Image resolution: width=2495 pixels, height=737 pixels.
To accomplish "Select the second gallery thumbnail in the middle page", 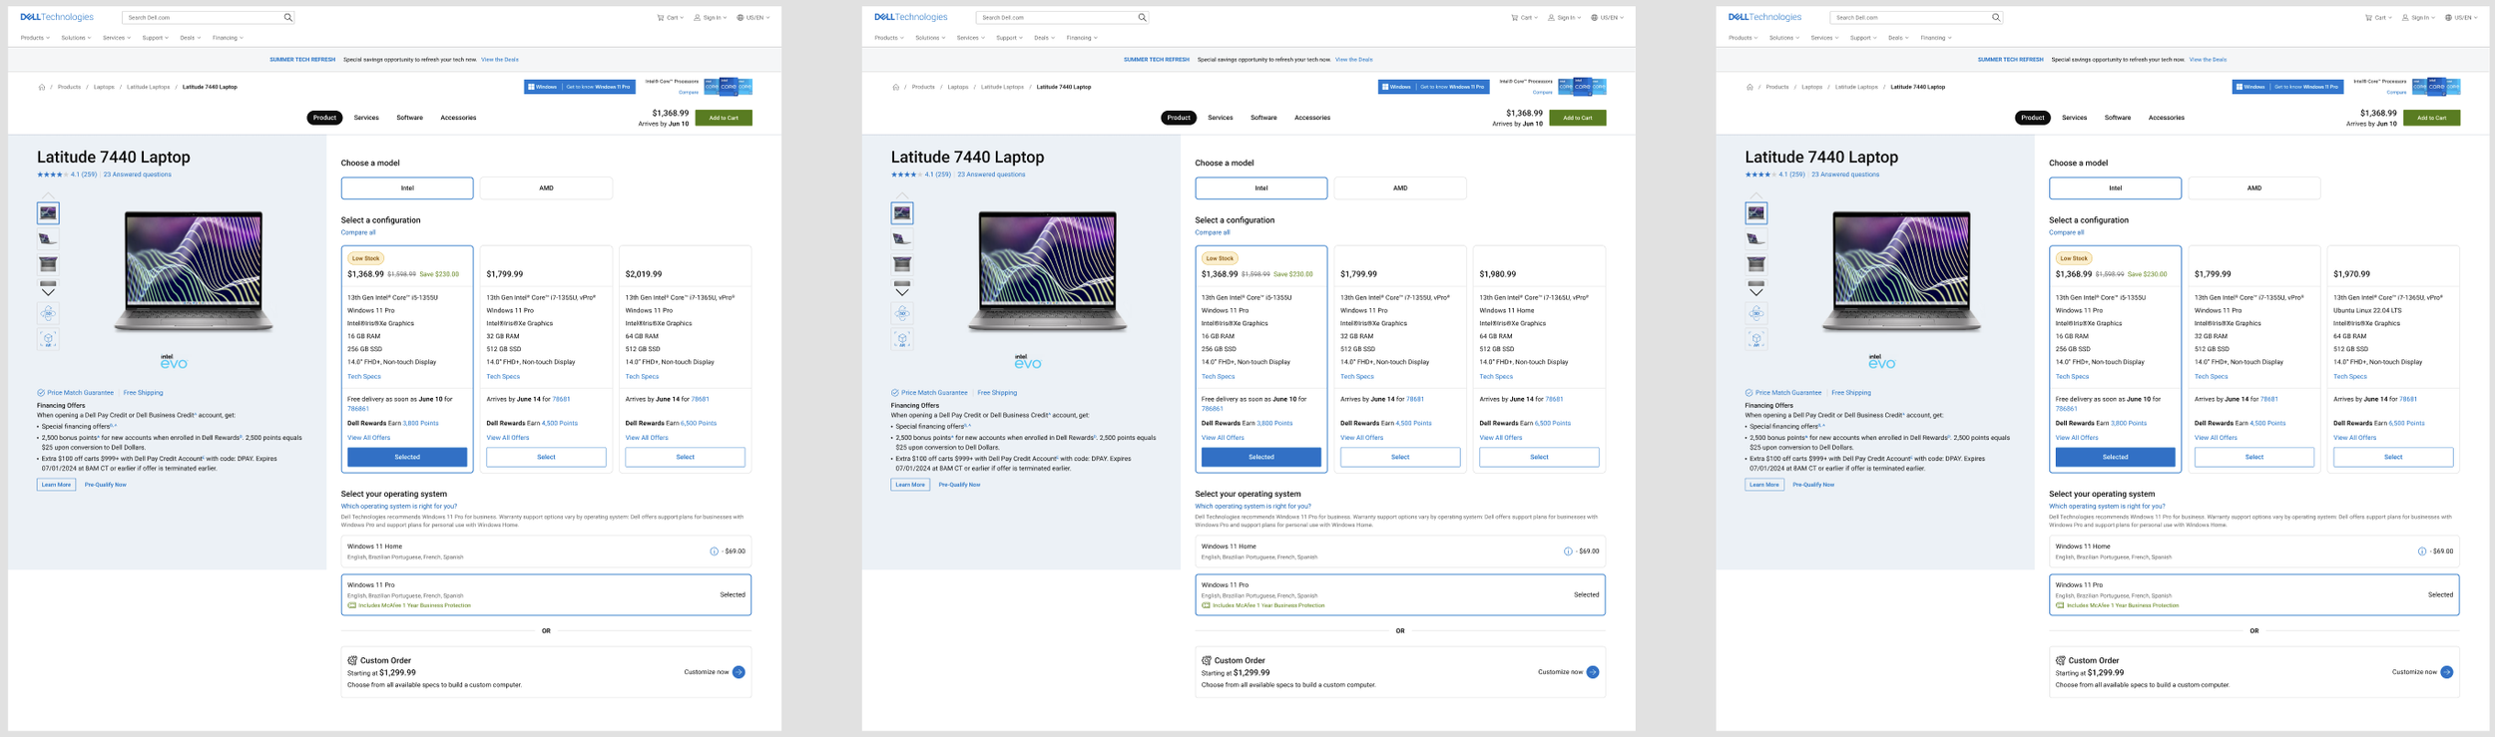I will (x=902, y=238).
